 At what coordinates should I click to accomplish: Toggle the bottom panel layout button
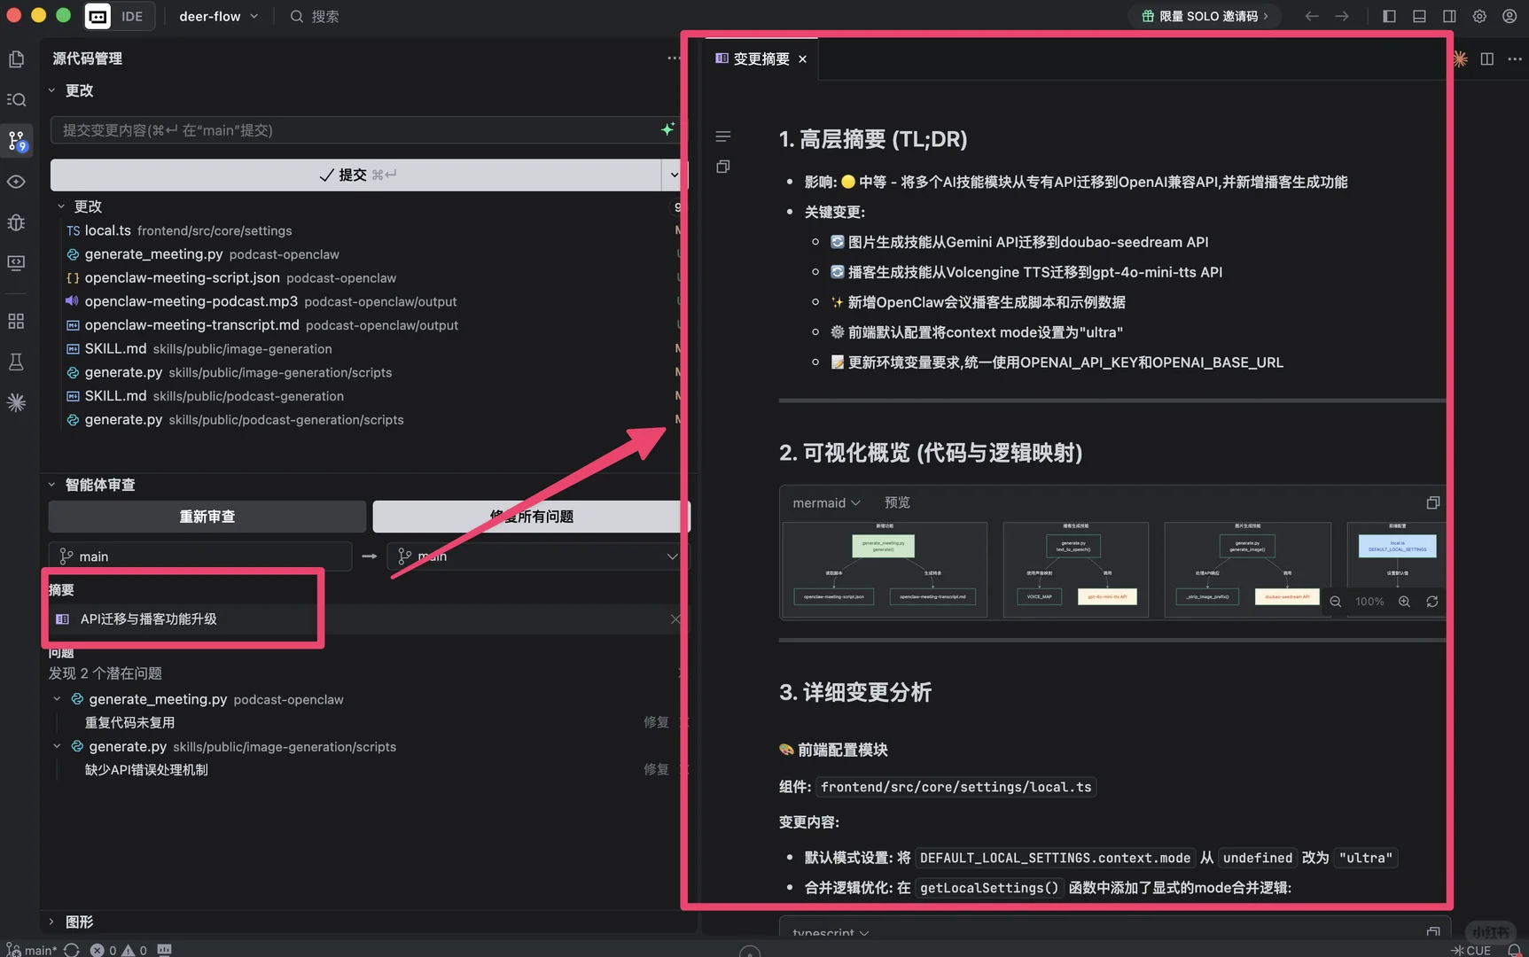[1419, 16]
